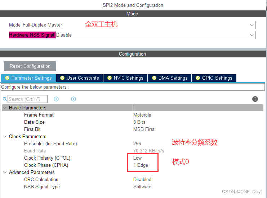The image size is (267, 198).
Task: Click the search magnifier icon
Action: [5, 99]
